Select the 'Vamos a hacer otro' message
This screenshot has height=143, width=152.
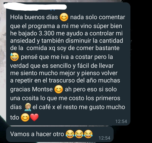pos(60,134)
